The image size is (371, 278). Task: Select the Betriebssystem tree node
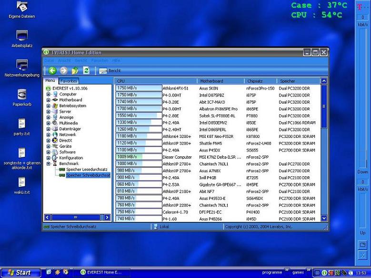click(x=72, y=105)
